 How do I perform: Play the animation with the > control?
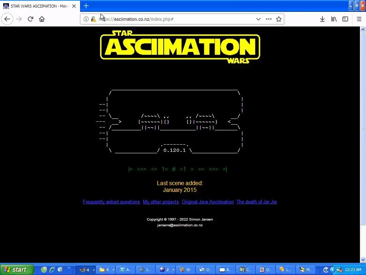point(192,169)
